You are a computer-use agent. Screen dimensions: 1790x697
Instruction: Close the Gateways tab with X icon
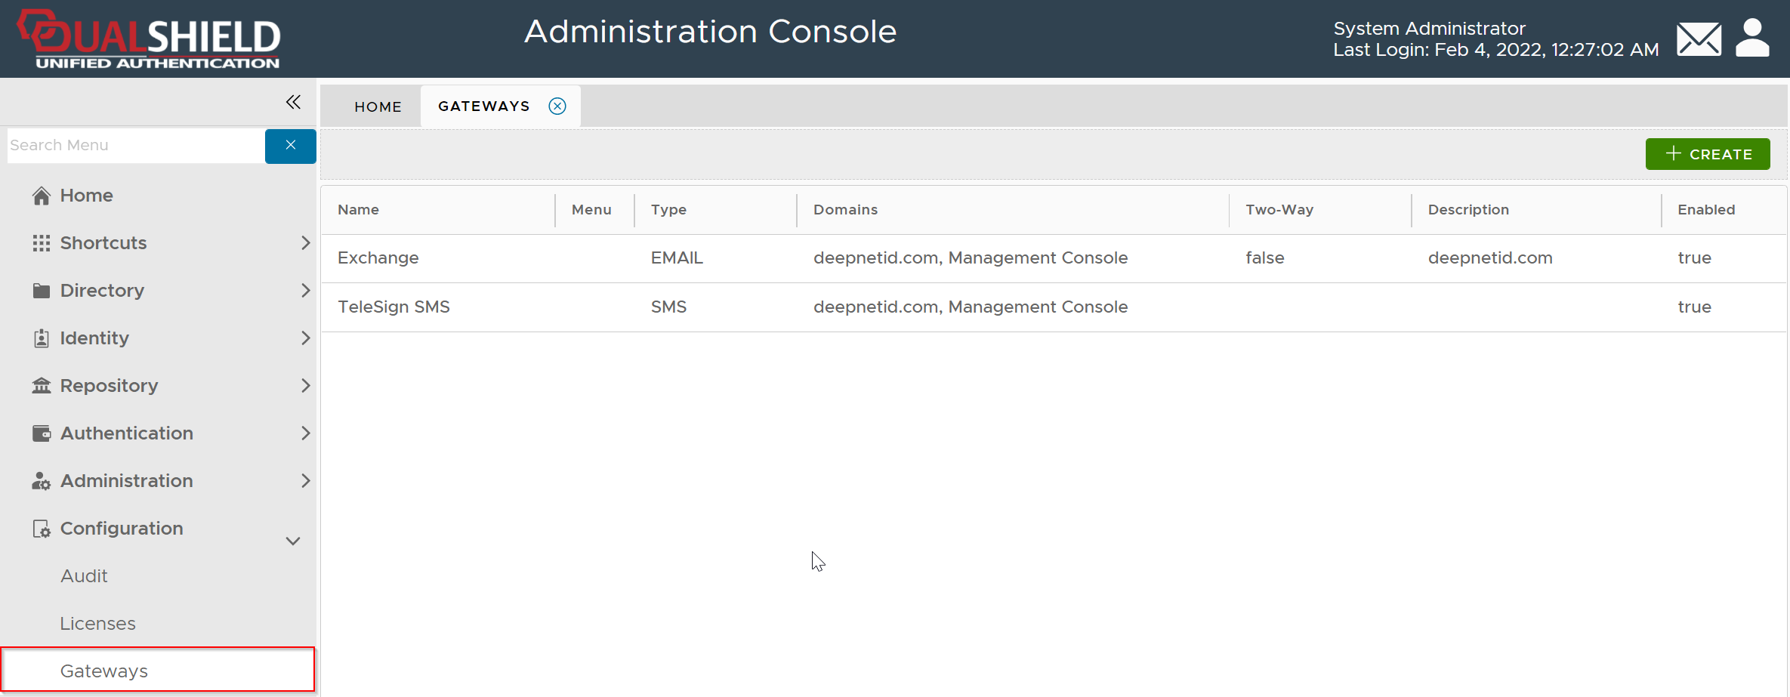coord(557,106)
